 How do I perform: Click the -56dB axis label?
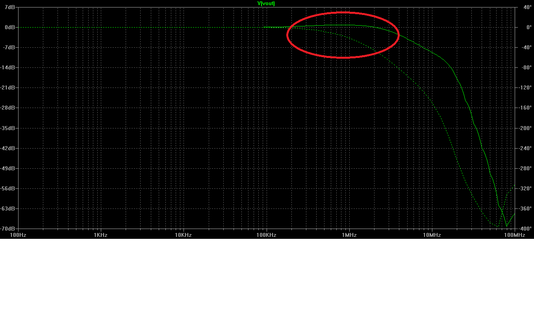tap(8, 188)
